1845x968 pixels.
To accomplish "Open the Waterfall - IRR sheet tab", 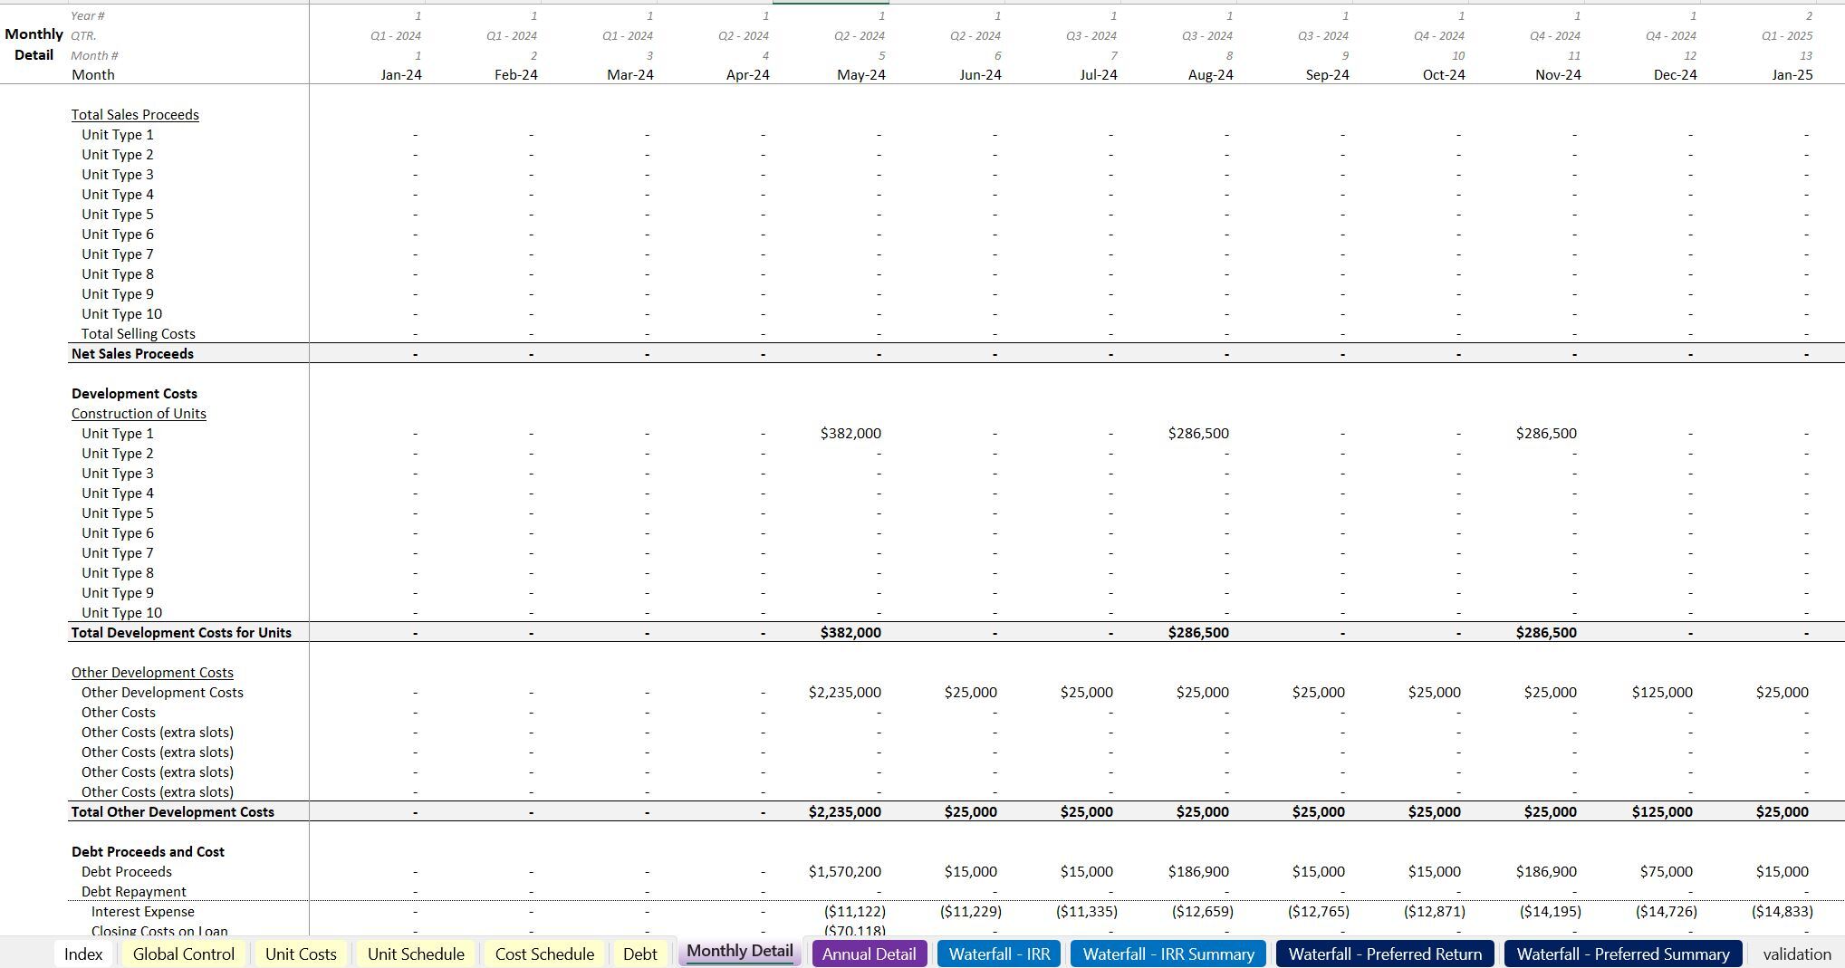I will (999, 954).
